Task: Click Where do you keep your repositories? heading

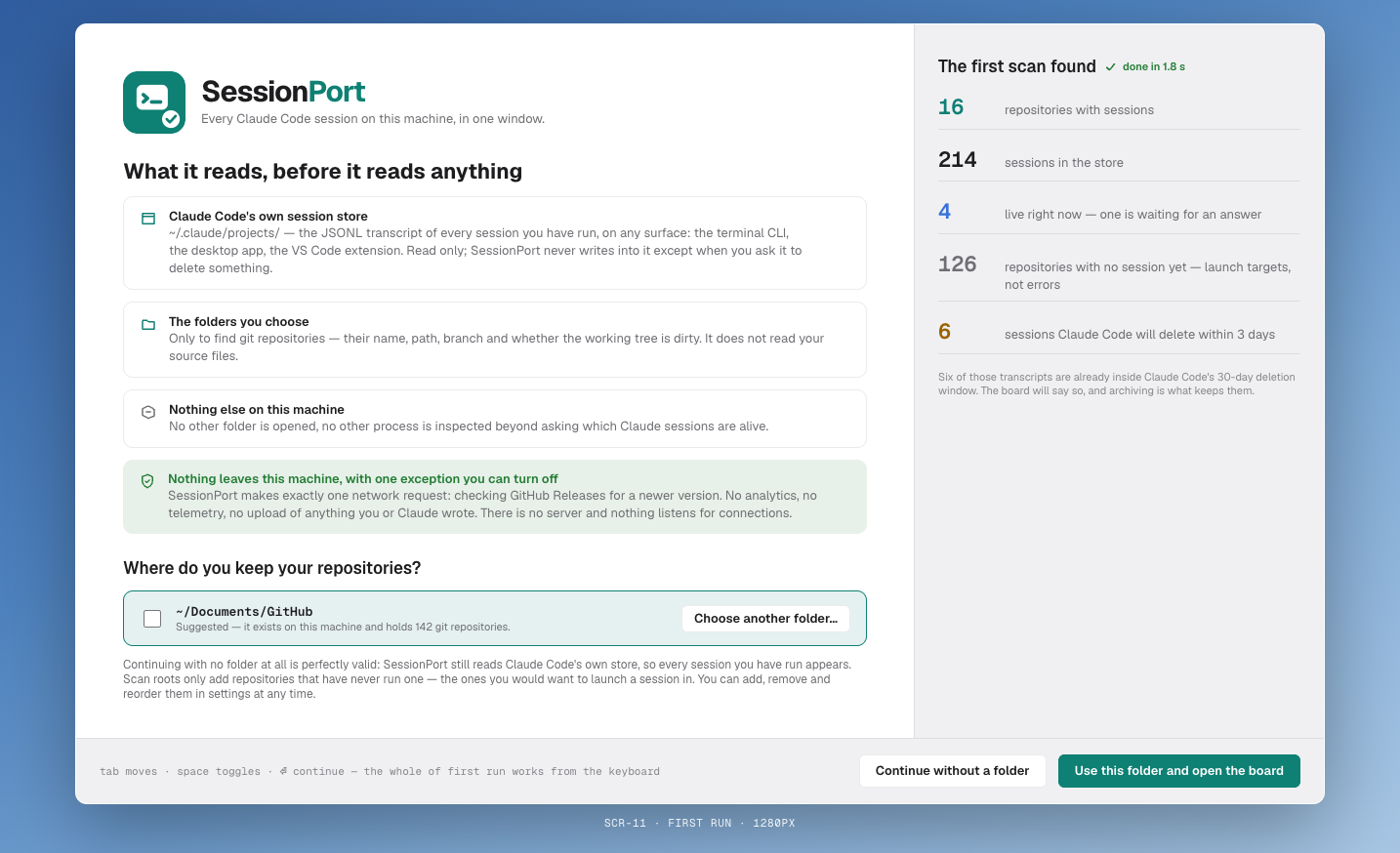Action: click(x=272, y=568)
